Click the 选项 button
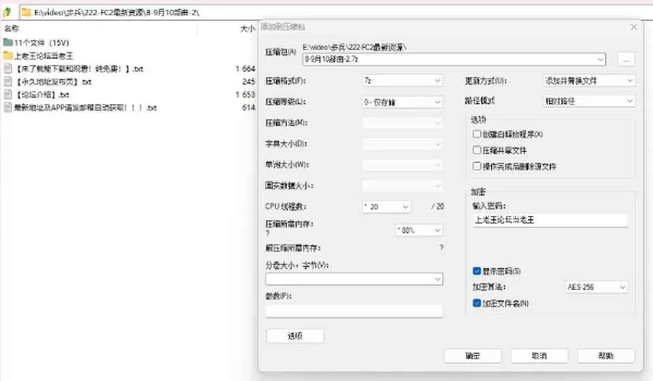The image size is (653, 381). click(295, 335)
